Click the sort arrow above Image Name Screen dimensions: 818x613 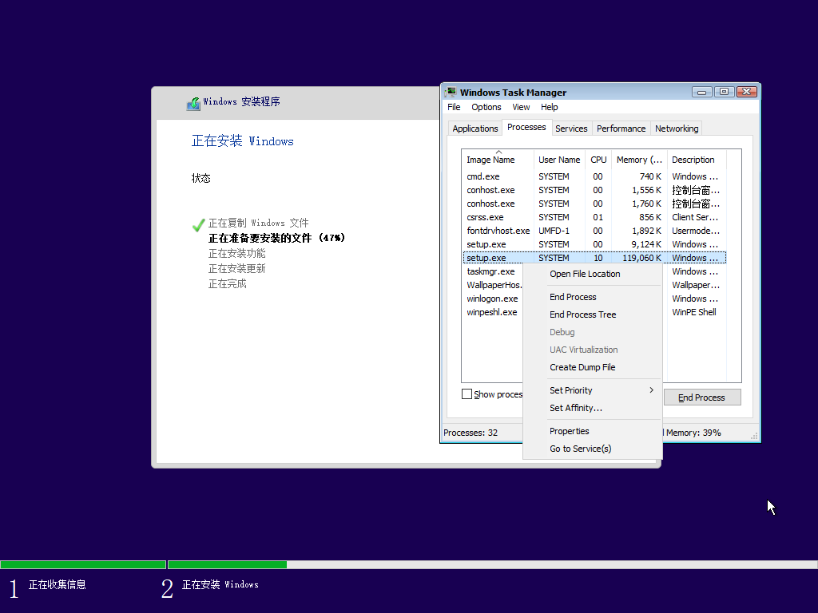[x=498, y=152]
